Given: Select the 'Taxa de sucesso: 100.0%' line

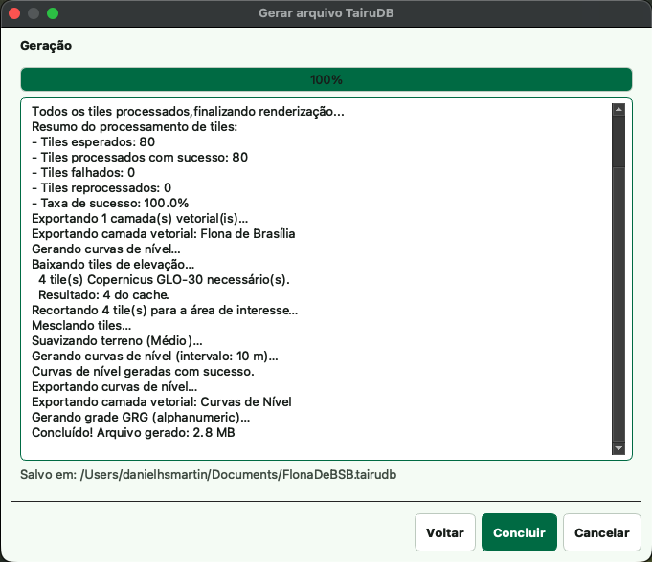Looking at the screenshot, I should click(110, 204).
